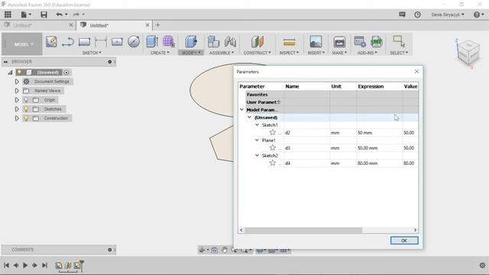Select the Extrude tool icon
Image resolution: width=489 pixels, height=275 pixels.
coord(152,41)
